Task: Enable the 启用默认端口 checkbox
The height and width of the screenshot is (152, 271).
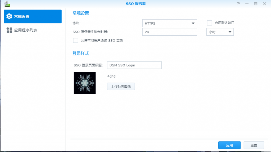Action: [x=210, y=23]
